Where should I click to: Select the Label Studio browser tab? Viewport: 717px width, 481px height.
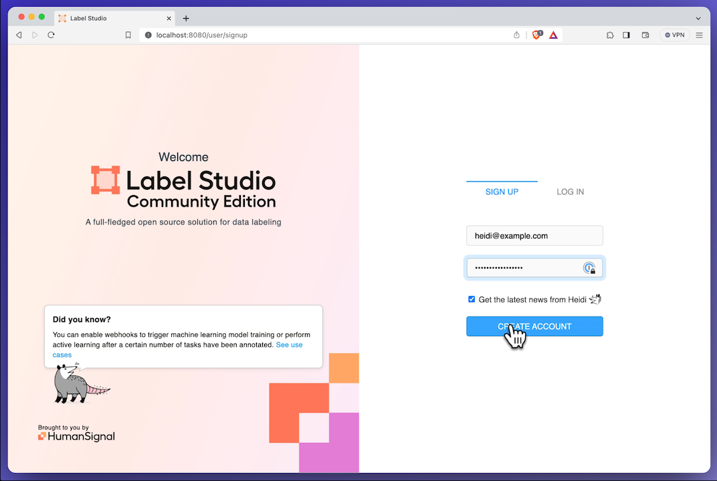pyautogui.click(x=114, y=18)
